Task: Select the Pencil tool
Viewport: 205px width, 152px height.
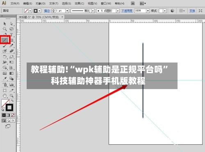Action: [11, 46]
